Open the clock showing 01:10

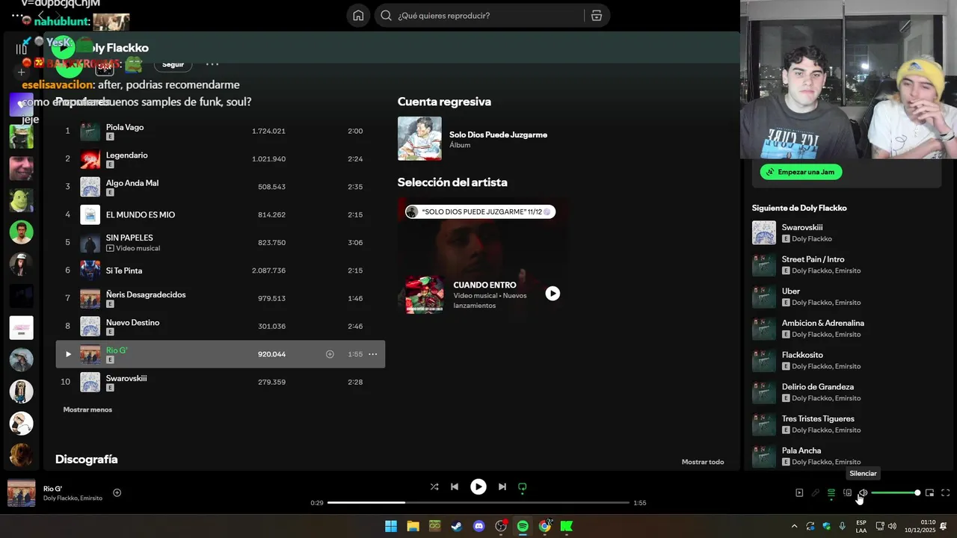point(920,526)
